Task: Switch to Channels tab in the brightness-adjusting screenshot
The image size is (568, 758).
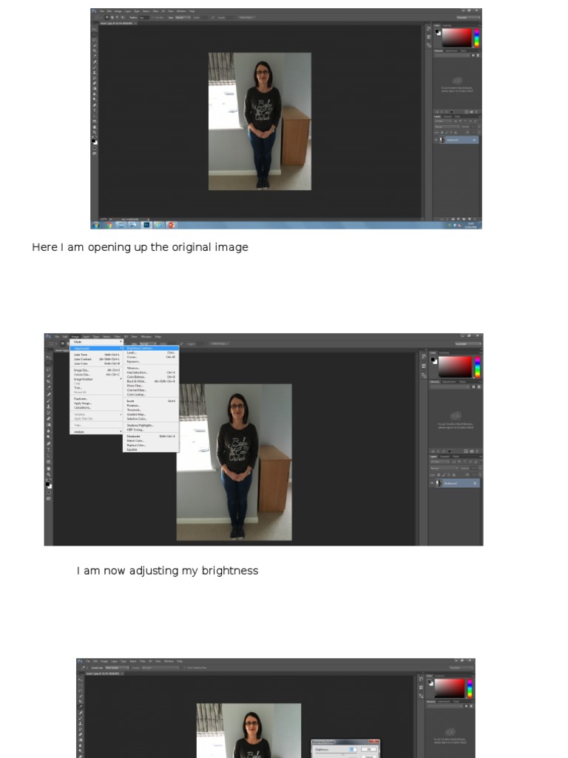Action: point(444,457)
